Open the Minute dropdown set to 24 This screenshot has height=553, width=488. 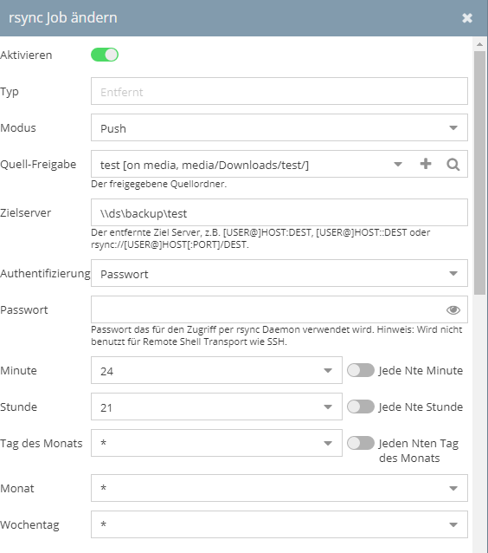tap(216, 370)
